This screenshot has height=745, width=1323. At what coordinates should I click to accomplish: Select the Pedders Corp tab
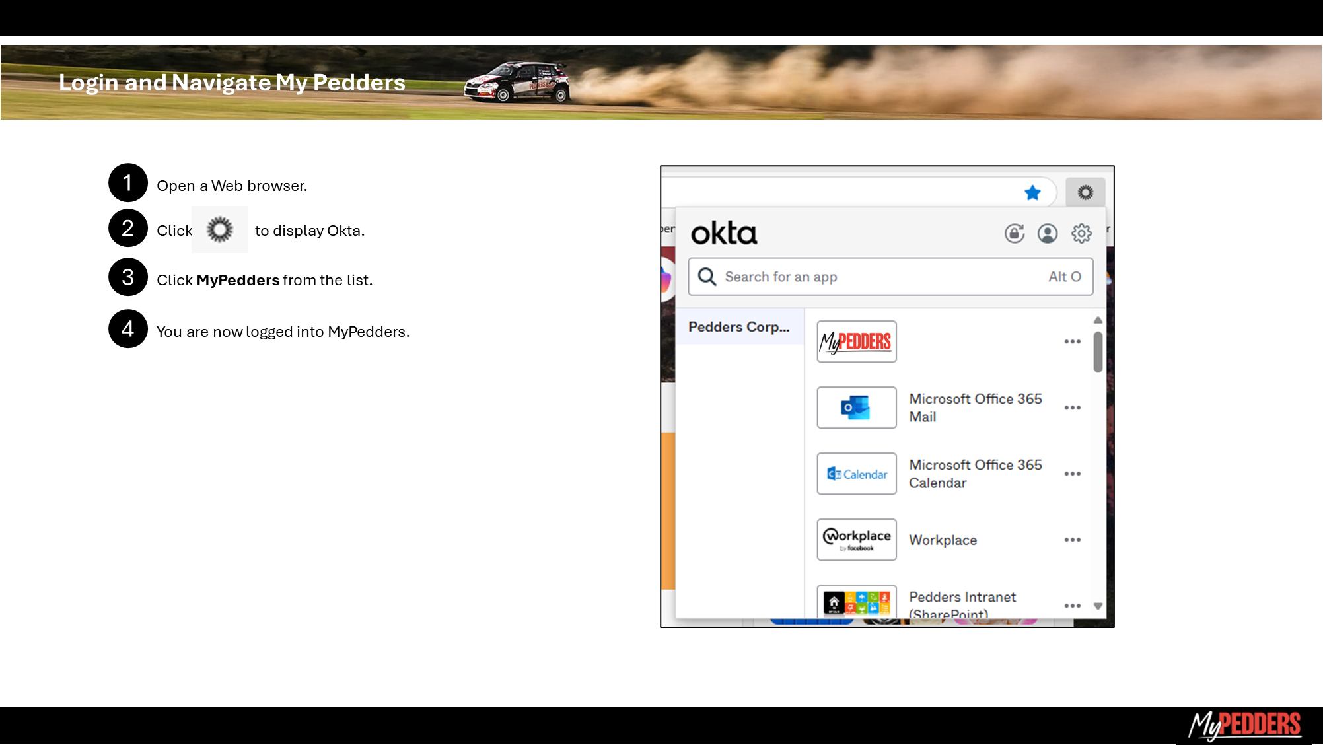(738, 327)
